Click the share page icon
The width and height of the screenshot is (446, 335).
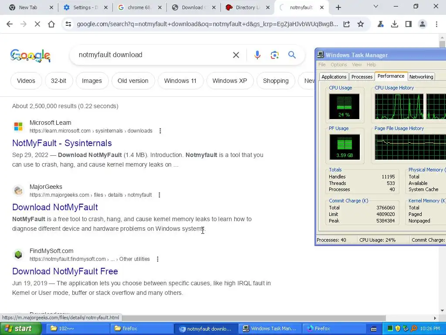click(346, 24)
